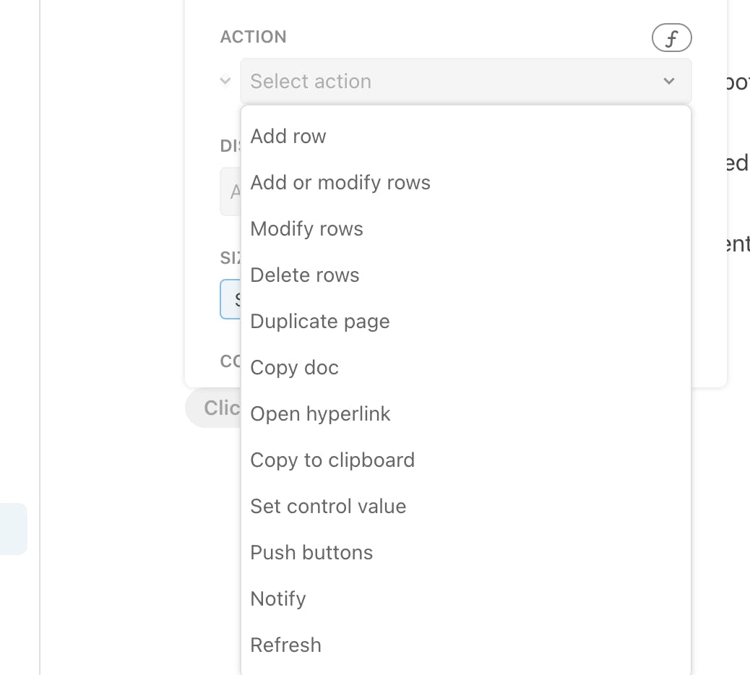Viewport: 750px width, 675px height.
Task: Select Copy to clipboard option
Action: click(x=332, y=460)
